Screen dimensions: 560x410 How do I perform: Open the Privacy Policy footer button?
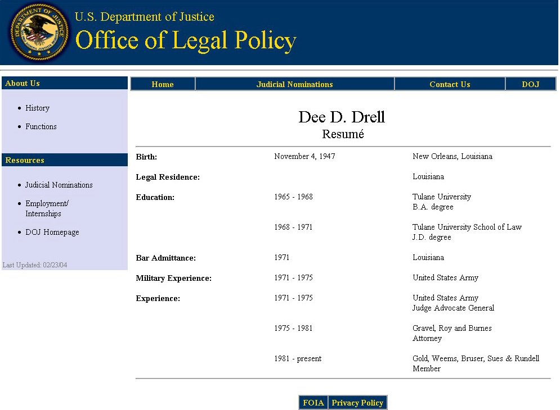pos(357,403)
